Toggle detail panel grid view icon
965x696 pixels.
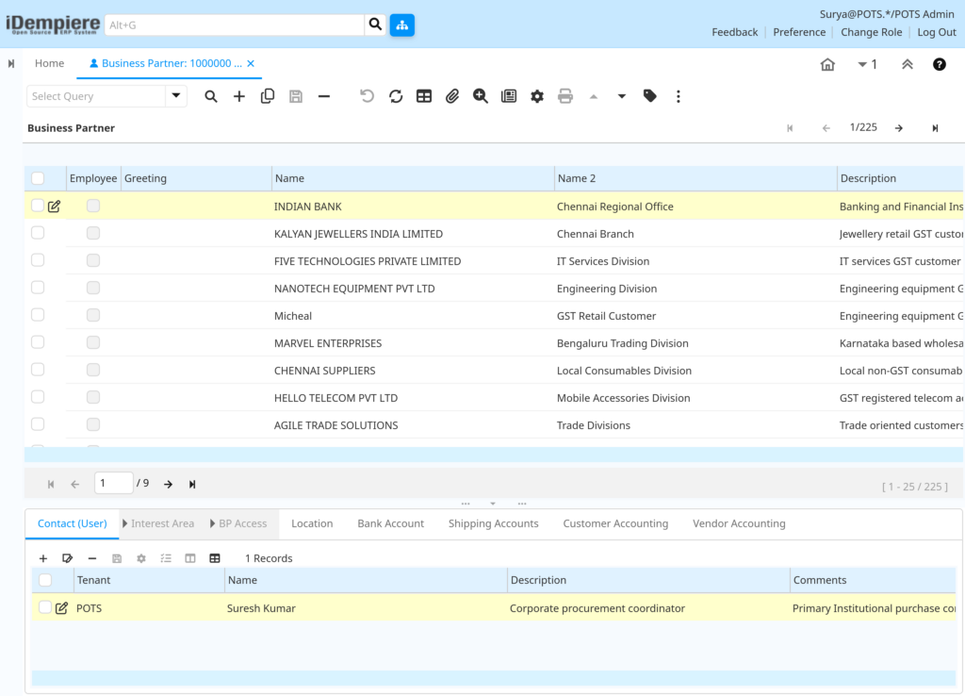click(215, 558)
